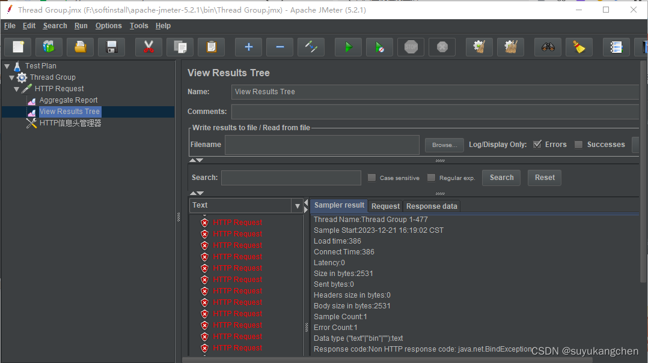Start test with no pauses icon
The height and width of the screenshot is (363, 648).
click(380, 47)
